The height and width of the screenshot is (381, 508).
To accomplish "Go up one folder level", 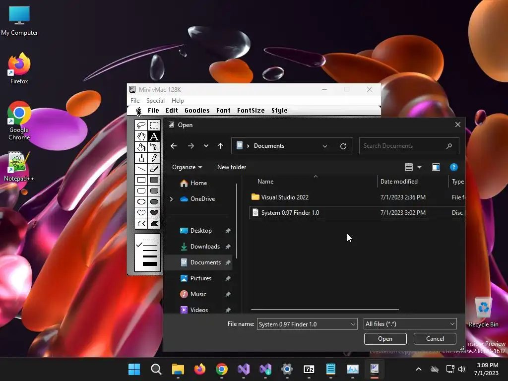I will [x=220, y=146].
